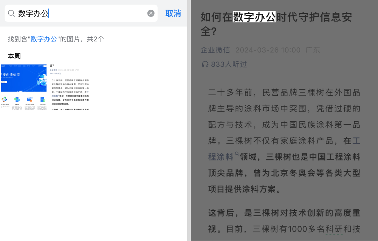Viewport: 378px width, 241px height.
Task: Clear the search text with X icon
Action: pyautogui.click(x=151, y=14)
